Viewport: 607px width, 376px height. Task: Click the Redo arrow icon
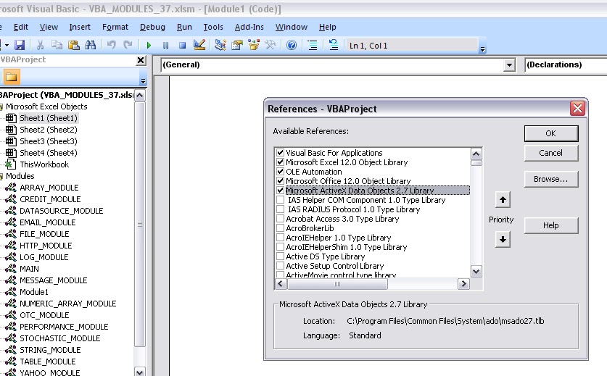pos(128,45)
